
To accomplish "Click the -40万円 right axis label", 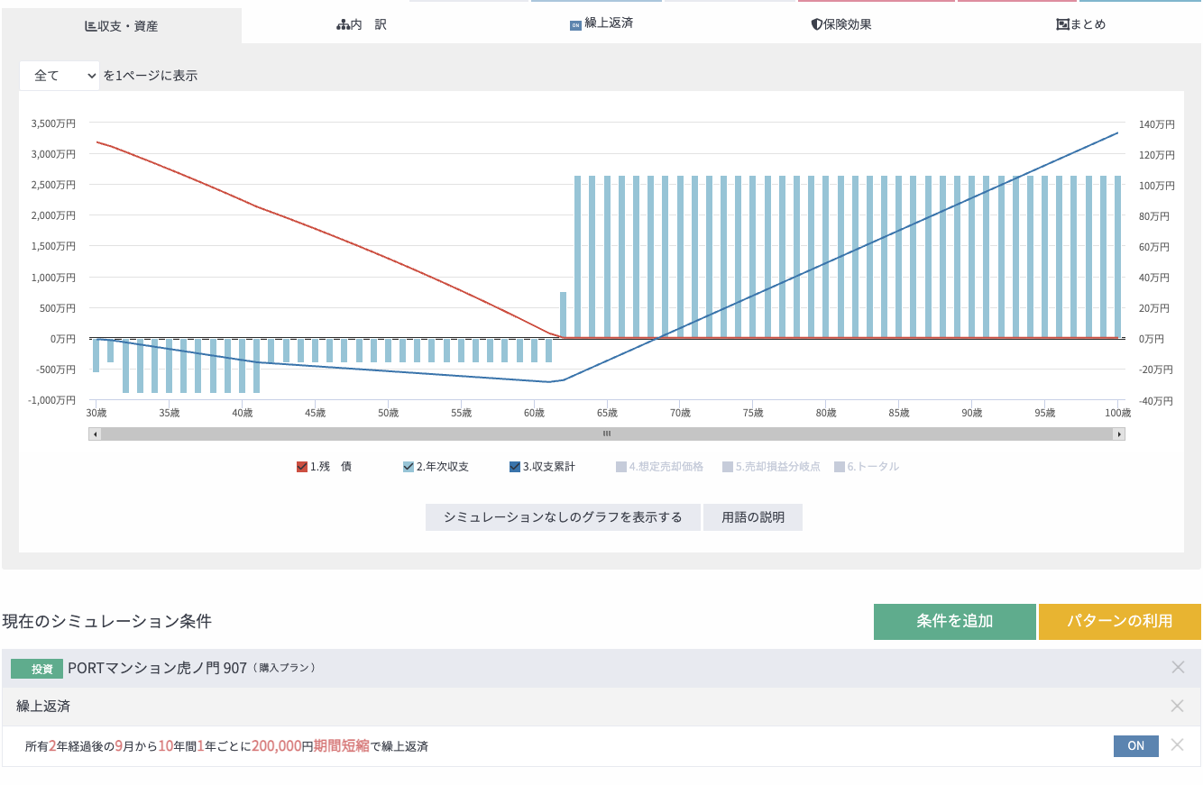I will pos(1155,400).
